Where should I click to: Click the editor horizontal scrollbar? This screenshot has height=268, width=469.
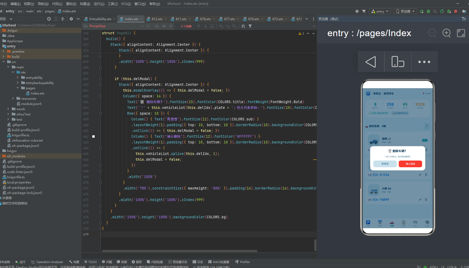[180, 251]
